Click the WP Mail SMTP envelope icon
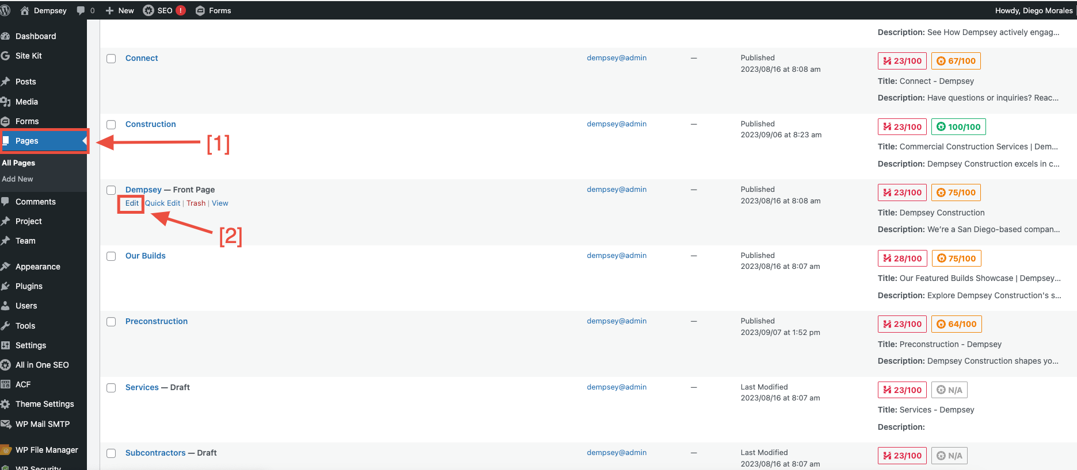The width and height of the screenshot is (1077, 470). pyautogui.click(x=6, y=424)
